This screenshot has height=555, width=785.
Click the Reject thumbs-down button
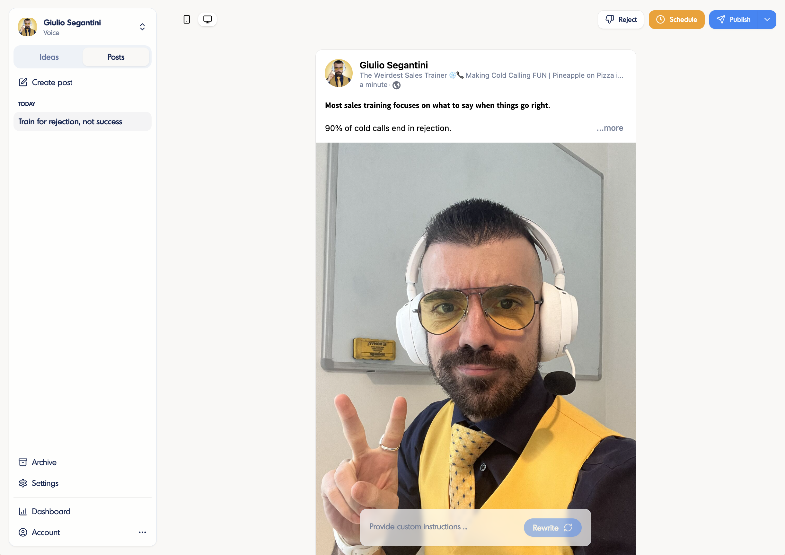pyautogui.click(x=621, y=20)
